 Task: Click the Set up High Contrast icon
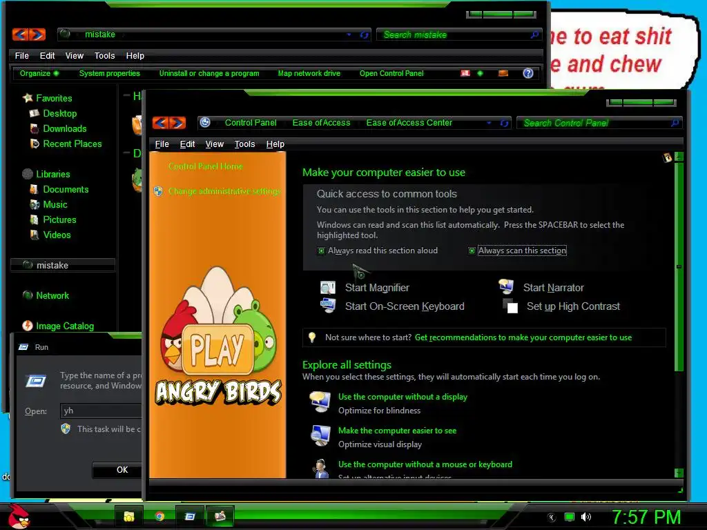[510, 306]
